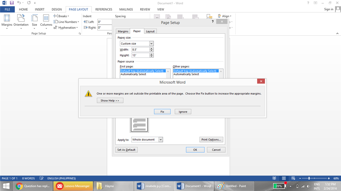Switch to Print Layout view

[x=284, y=178]
